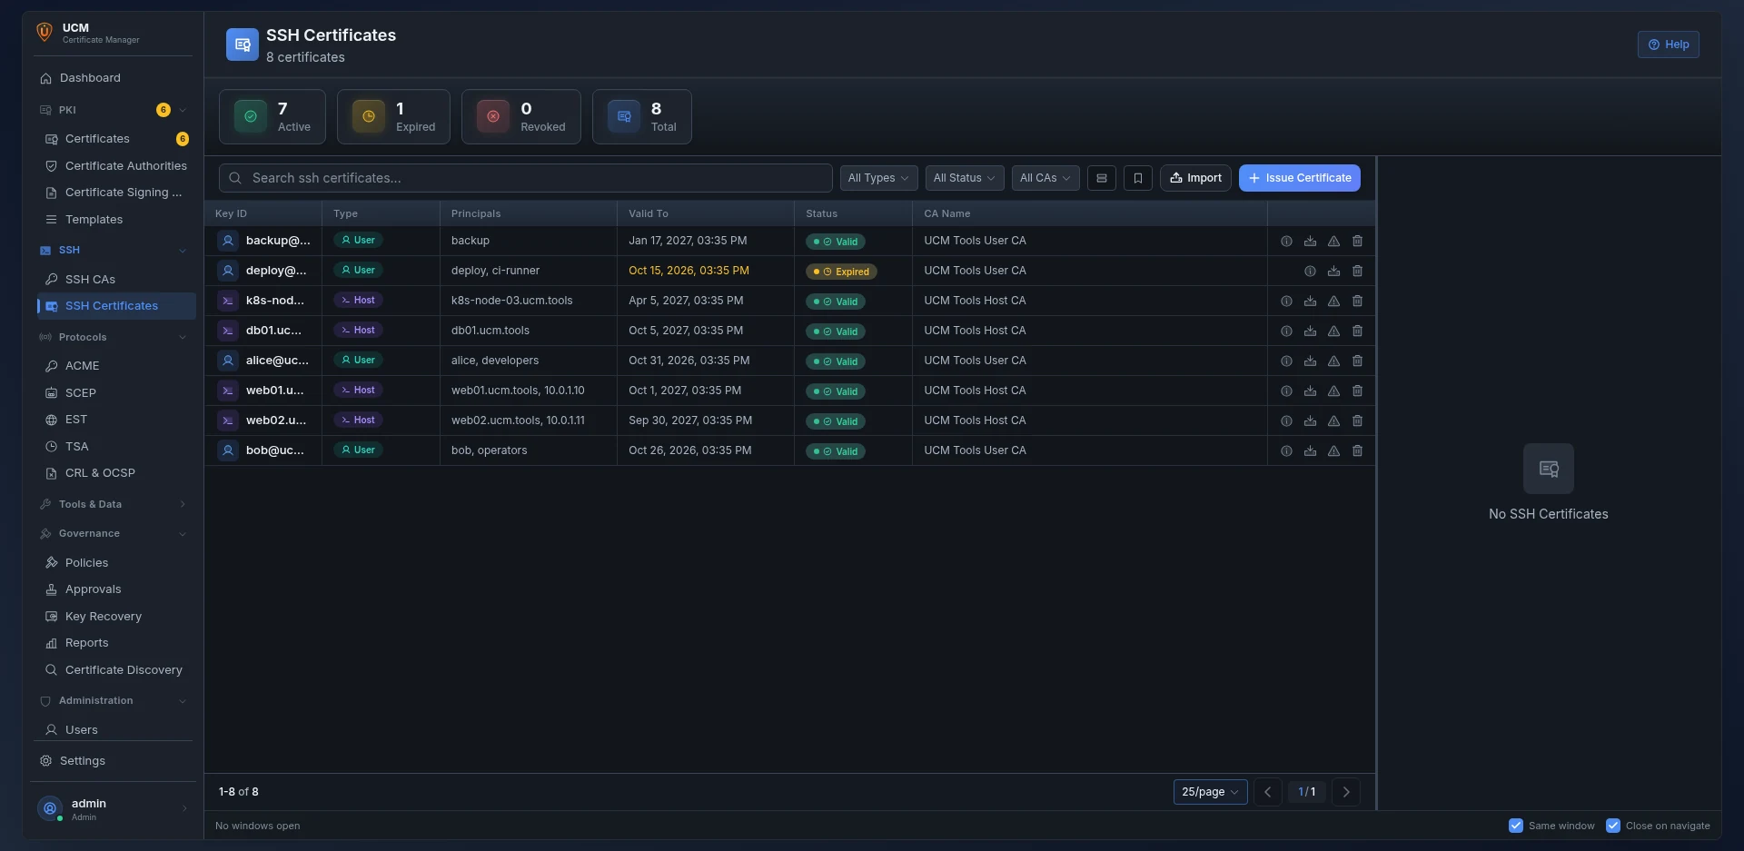The height and width of the screenshot is (851, 1744).
Task: Filter by the Expired certificates stat card
Action: pos(393,116)
